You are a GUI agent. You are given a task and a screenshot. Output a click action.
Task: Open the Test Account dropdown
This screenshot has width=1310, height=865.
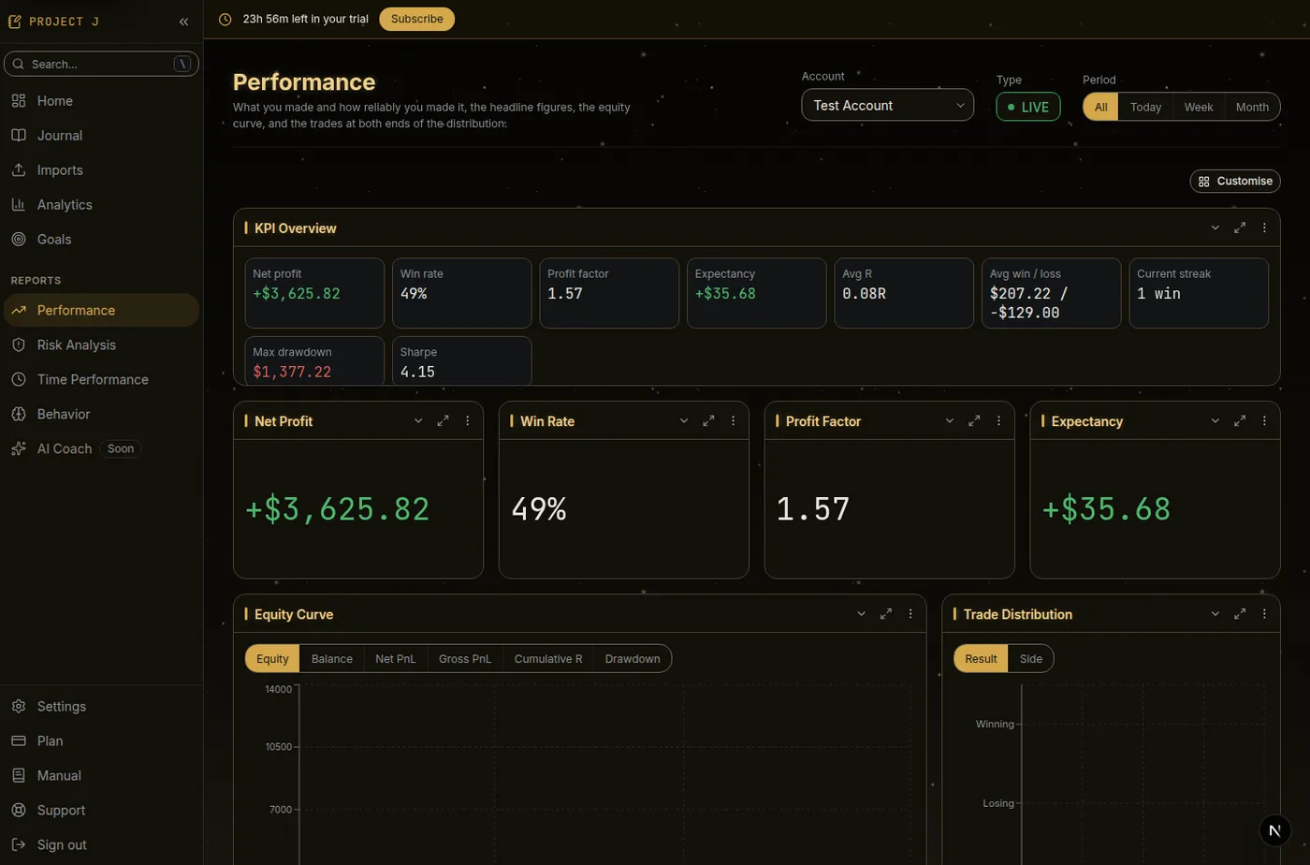(x=887, y=106)
